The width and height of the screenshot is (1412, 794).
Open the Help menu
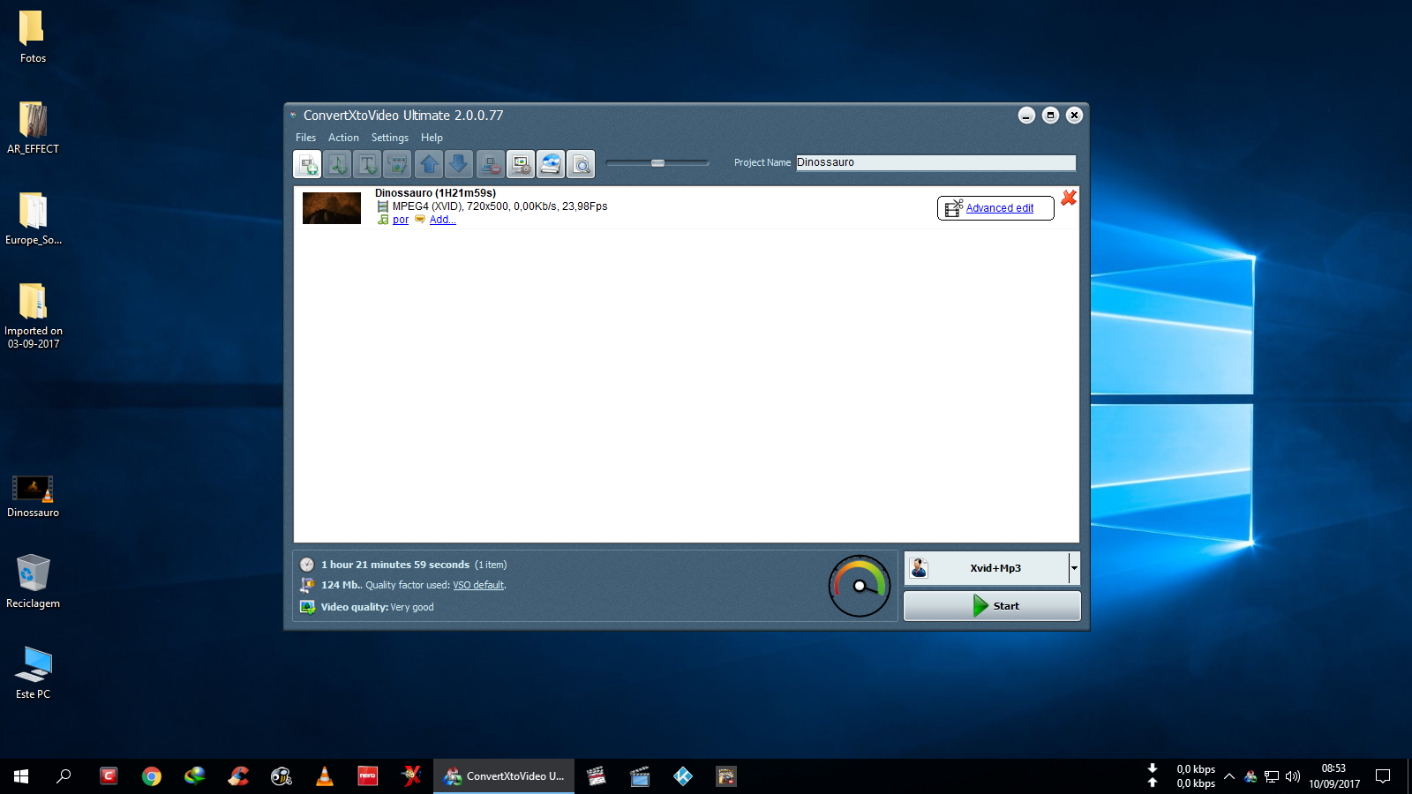coord(432,138)
